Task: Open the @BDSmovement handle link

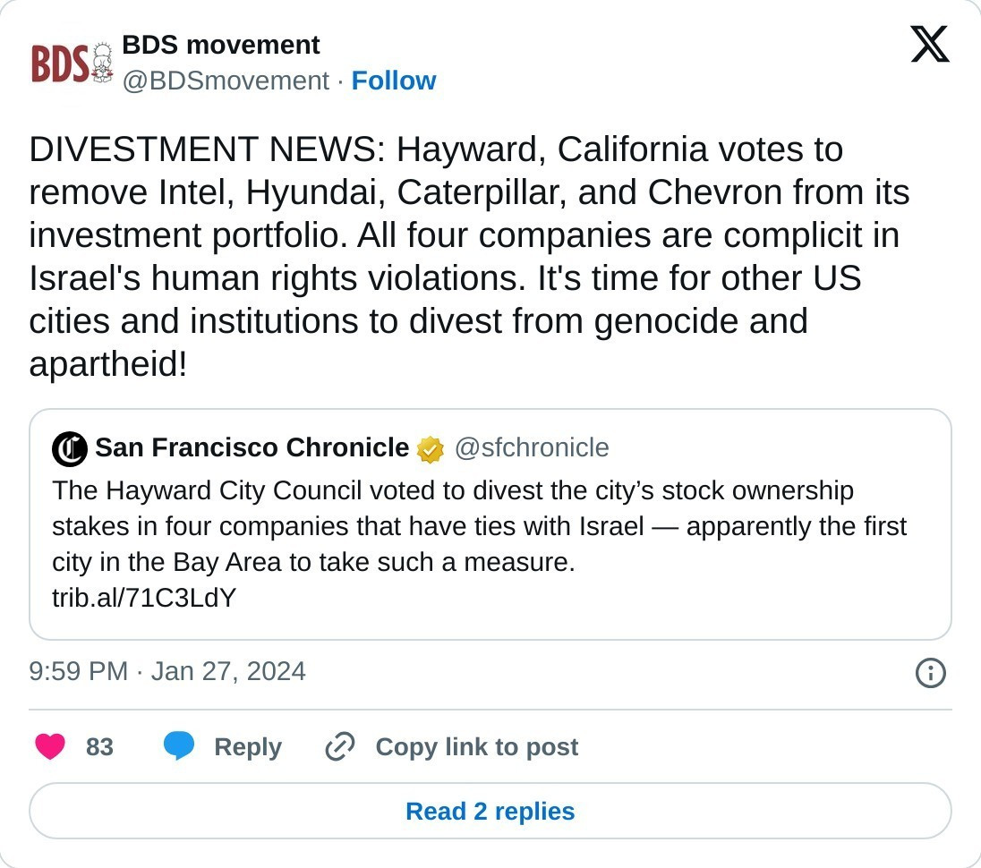Action: pyautogui.click(x=226, y=81)
